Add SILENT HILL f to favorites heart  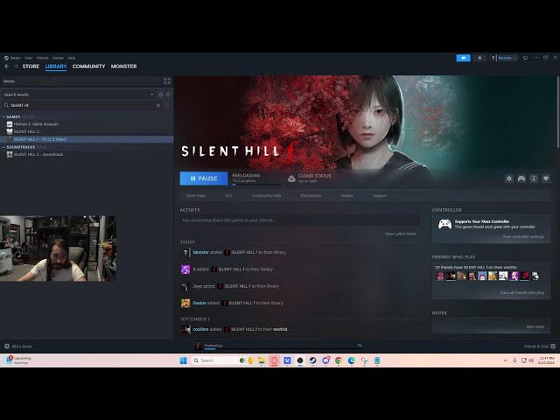546,178
